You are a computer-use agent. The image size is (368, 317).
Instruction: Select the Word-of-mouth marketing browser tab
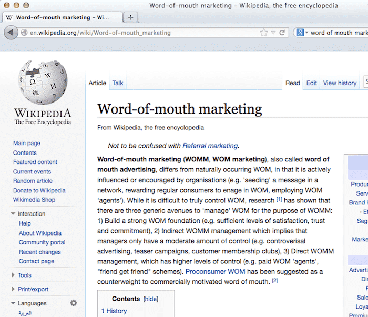pyautogui.click(x=62, y=17)
